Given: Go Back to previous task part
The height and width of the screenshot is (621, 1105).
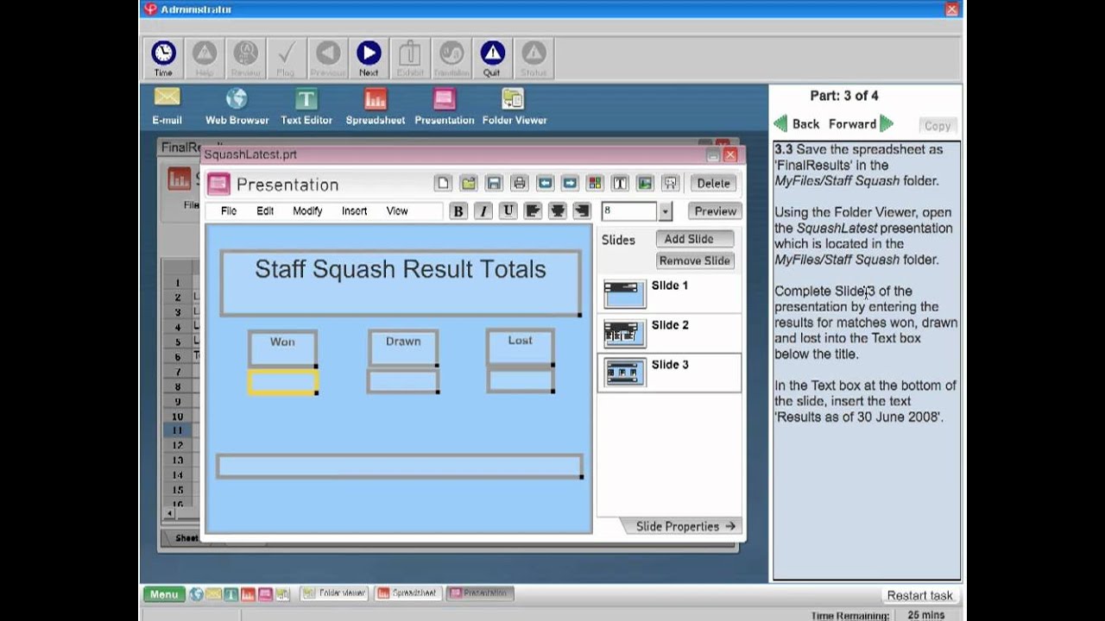Looking at the screenshot, I should point(796,124).
